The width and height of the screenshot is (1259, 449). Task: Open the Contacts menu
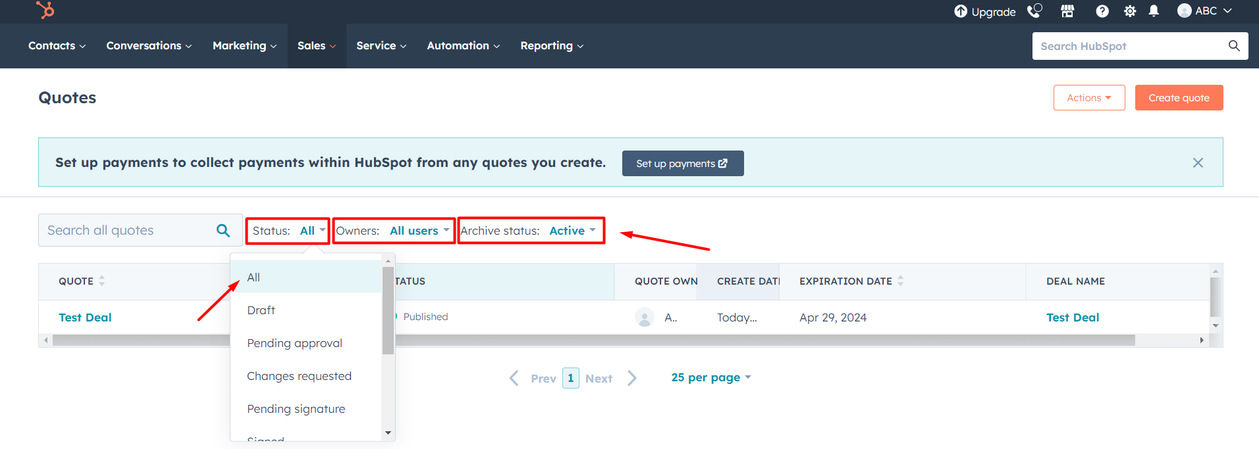pos(57,46)
